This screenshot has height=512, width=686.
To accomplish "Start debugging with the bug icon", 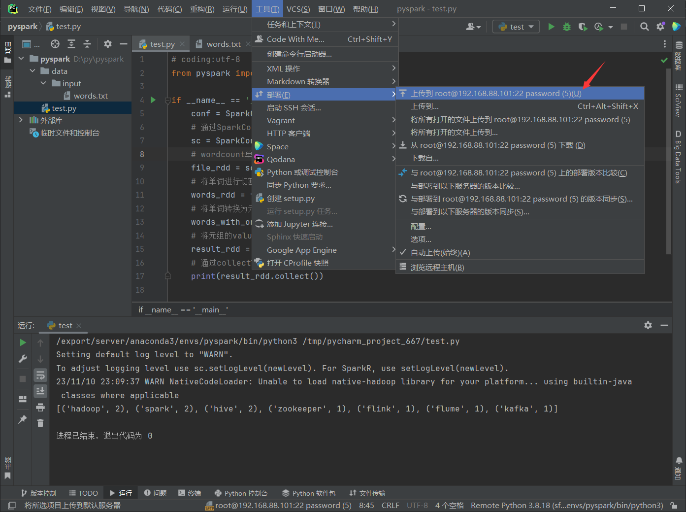I will (567, 27).
